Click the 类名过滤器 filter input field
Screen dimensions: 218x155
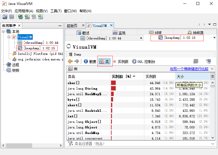coord(141,144)
